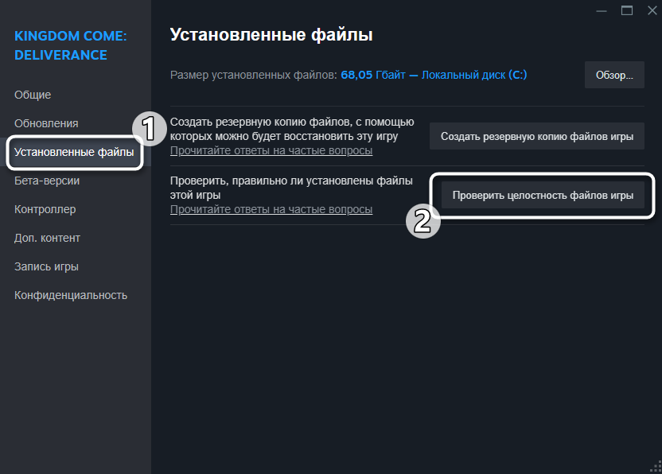This screenshot has height=474, width=662.
Task: Click the 68,05 Гбайт local disk link
Action: [434, 75]
